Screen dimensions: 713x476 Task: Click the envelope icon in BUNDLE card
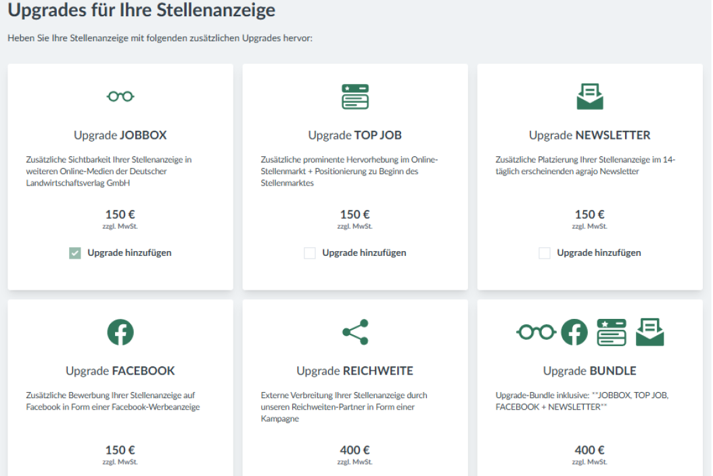649,332
